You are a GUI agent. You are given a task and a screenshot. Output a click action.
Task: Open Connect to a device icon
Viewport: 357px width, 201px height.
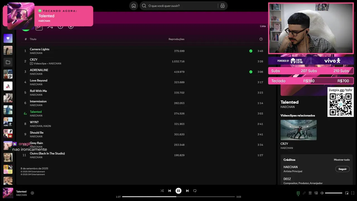(x=316, y=193)
